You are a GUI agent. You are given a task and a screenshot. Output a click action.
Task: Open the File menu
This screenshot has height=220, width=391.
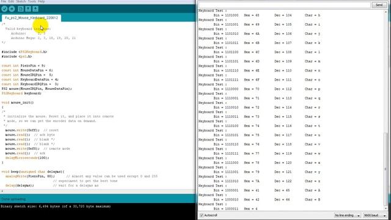4,1
